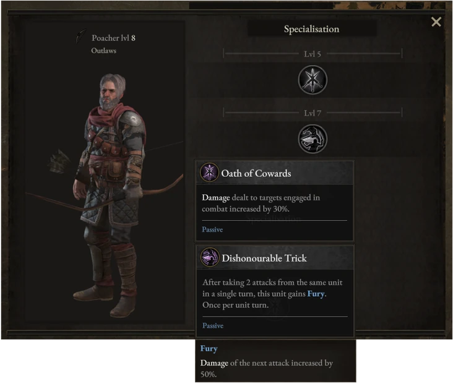Click the Poacher lvl 8 name text
Screen dimensions: 453x384
point(113,38)
